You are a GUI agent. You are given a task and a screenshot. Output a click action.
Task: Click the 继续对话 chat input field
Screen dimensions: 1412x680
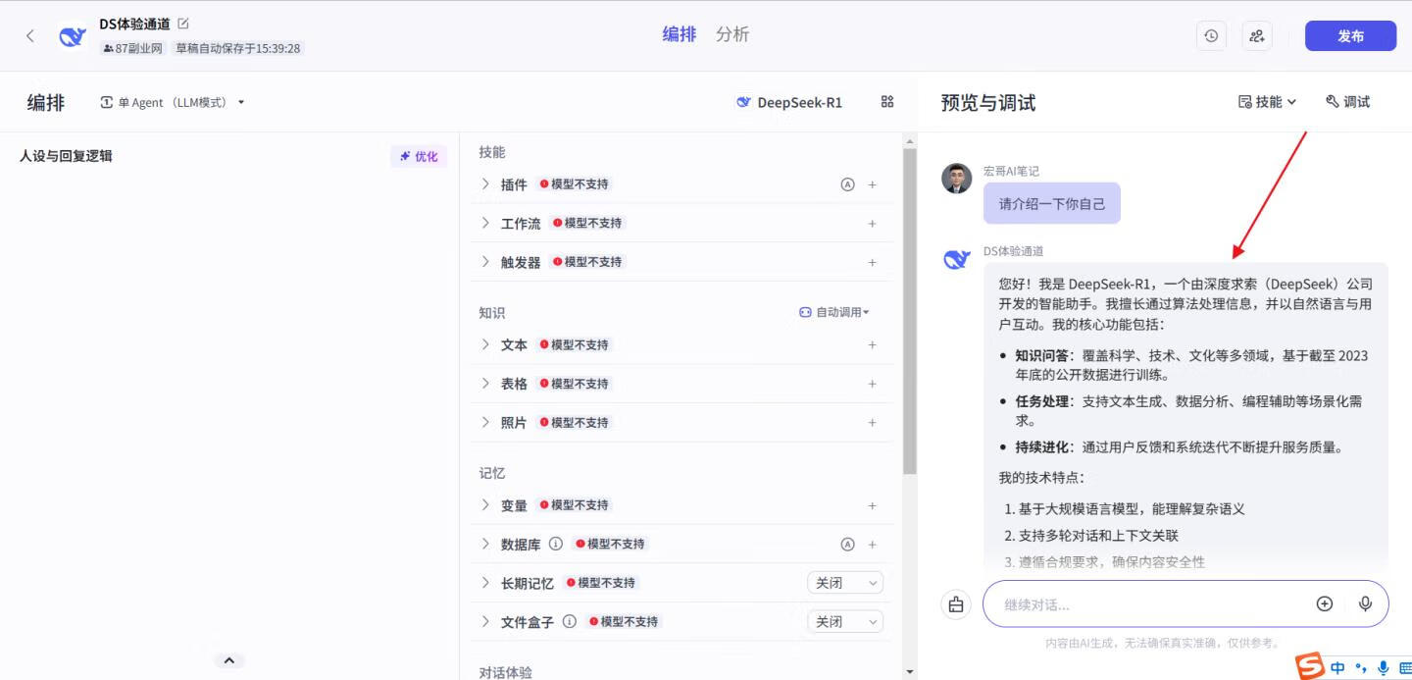(x=1128, y=603)
